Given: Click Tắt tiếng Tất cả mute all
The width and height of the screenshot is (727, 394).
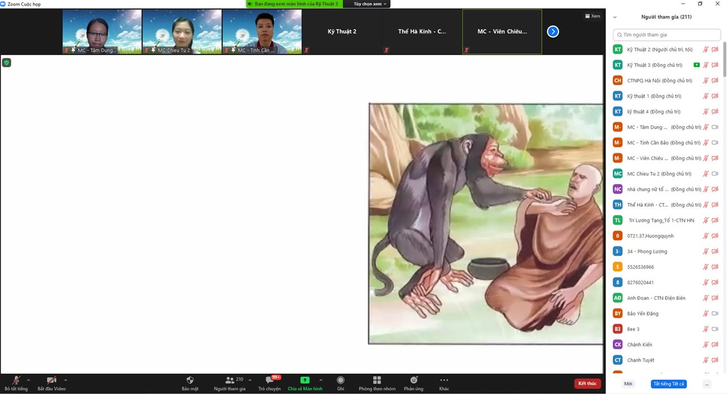Looking at the screenshot, I should pos(668,384).
